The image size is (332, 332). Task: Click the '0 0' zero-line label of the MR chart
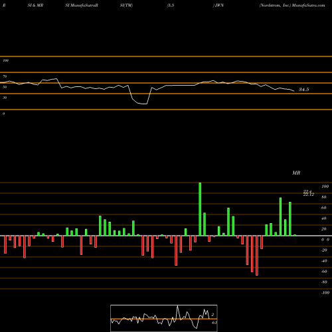[x=325, y=240]
